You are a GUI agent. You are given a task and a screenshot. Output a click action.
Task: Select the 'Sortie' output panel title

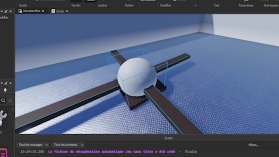point(168,138)
